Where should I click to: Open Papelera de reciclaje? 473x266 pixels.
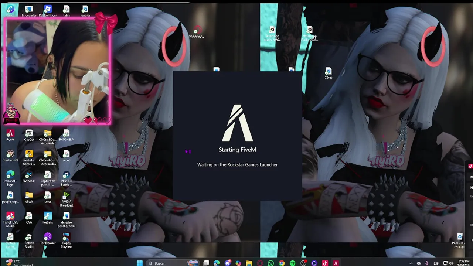pyautogui.click(x=459, y=241)
